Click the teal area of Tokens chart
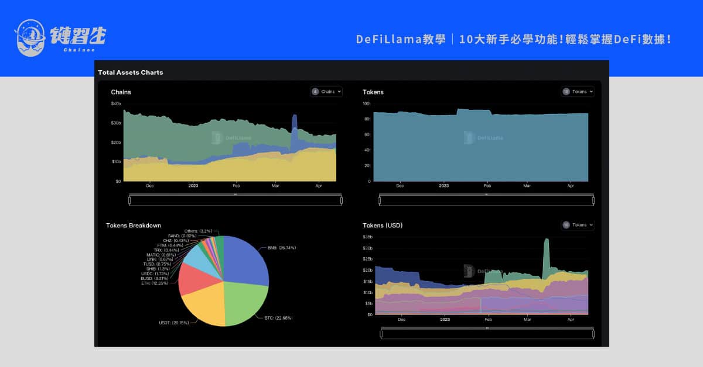 click(480, 146)
